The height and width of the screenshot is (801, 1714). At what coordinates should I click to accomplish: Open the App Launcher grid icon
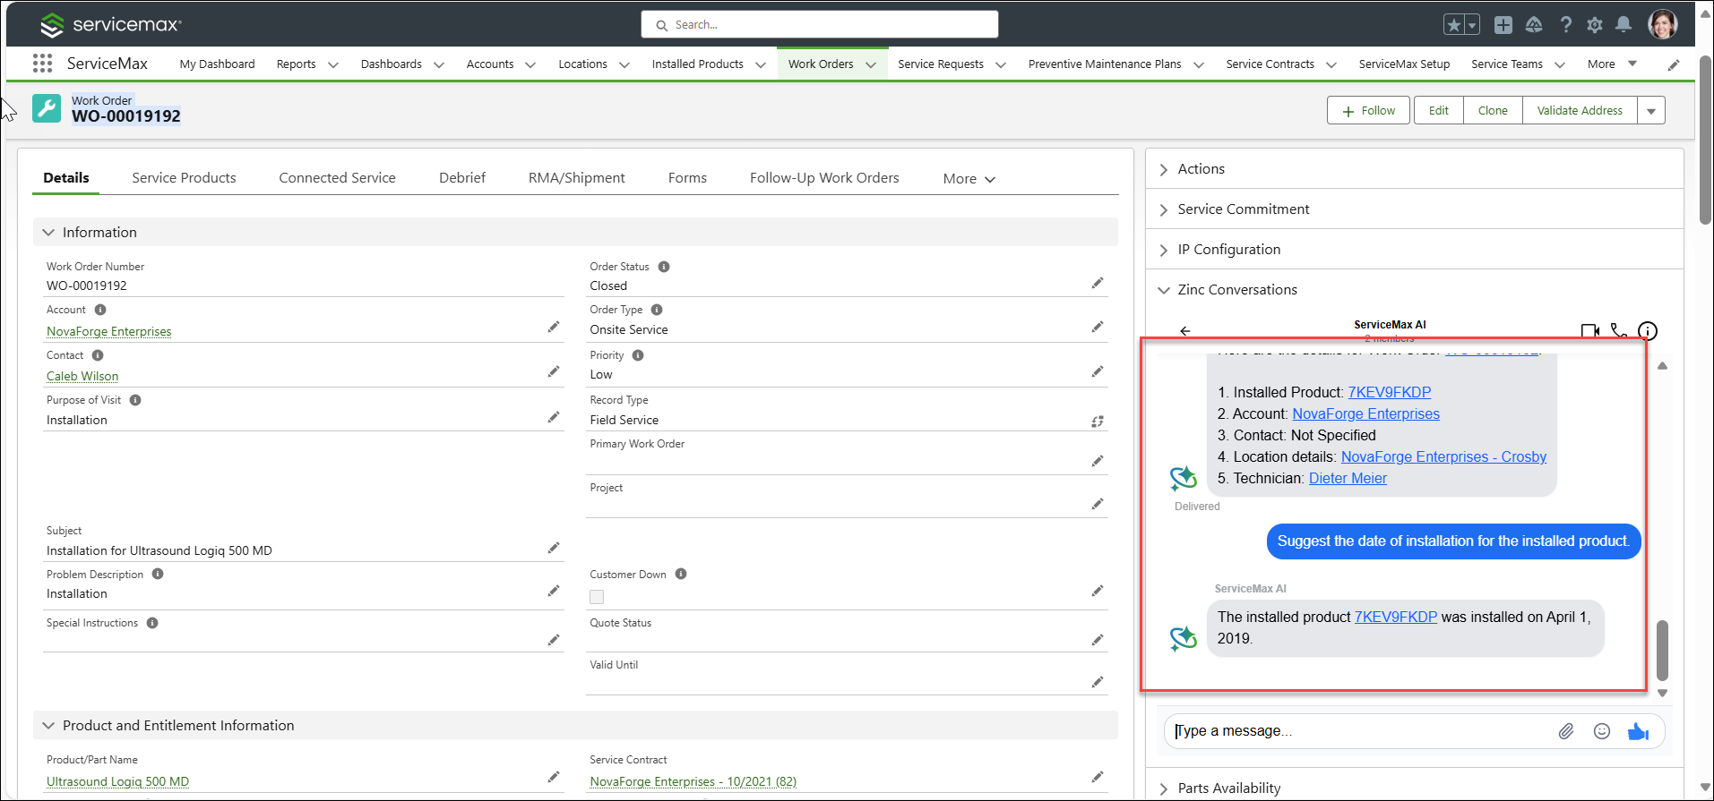[x=42, y=64]
